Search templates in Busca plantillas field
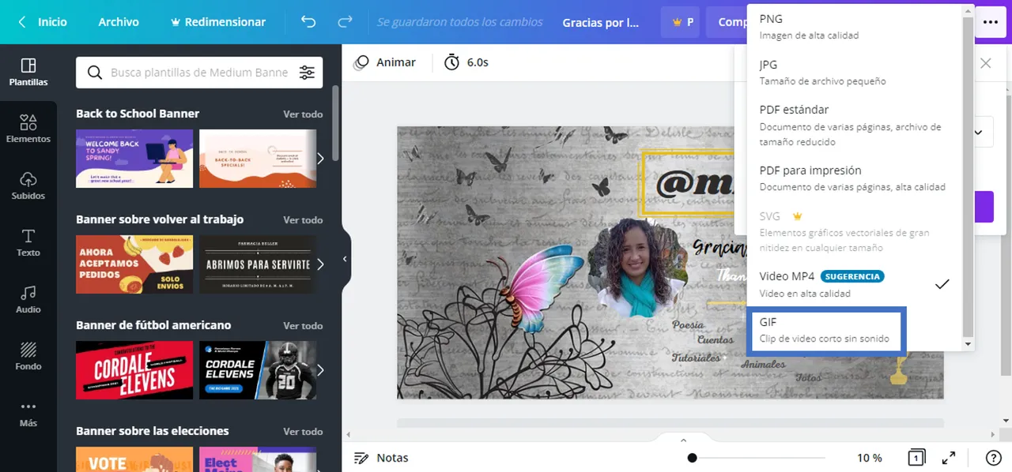 coord(199,73)
